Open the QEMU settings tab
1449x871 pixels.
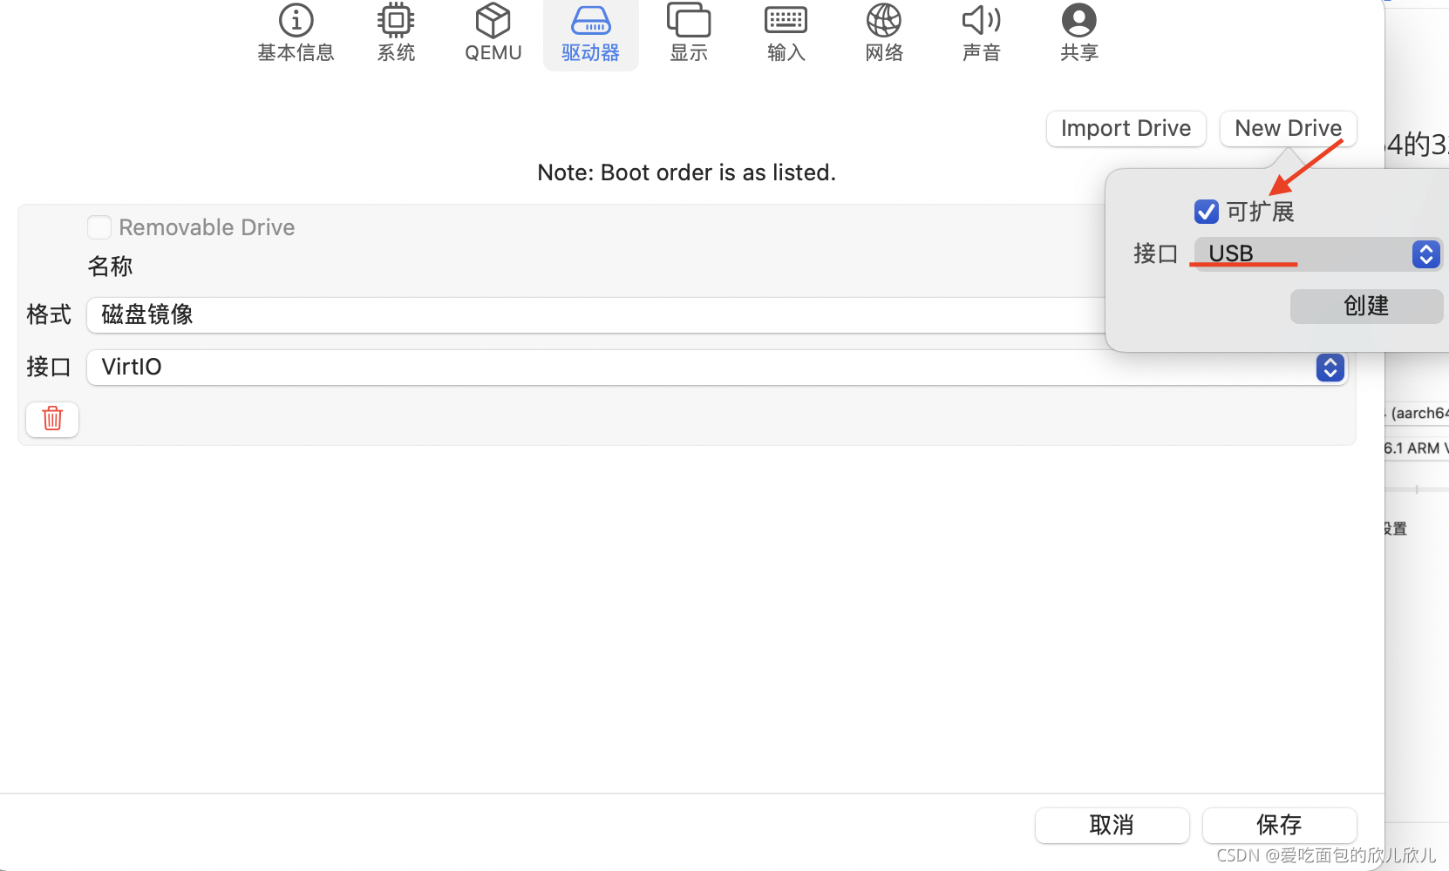pos(493,33)
